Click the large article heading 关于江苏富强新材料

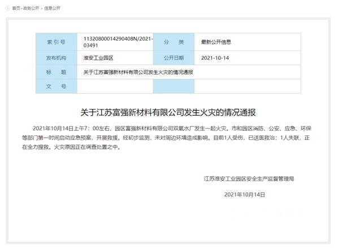168,112
